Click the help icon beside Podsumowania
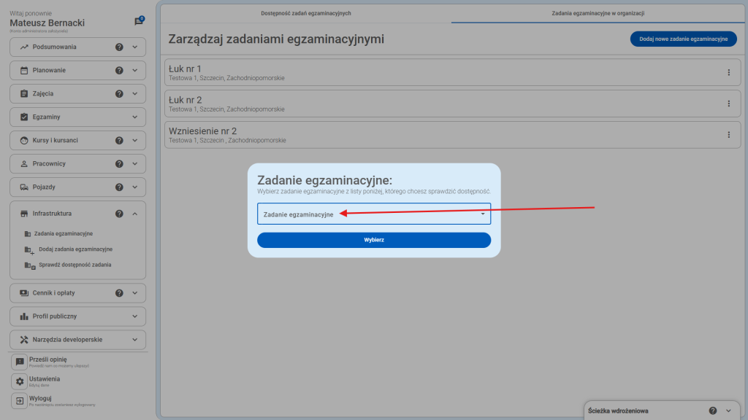748x420 pixels. click(x=119, y=47)
